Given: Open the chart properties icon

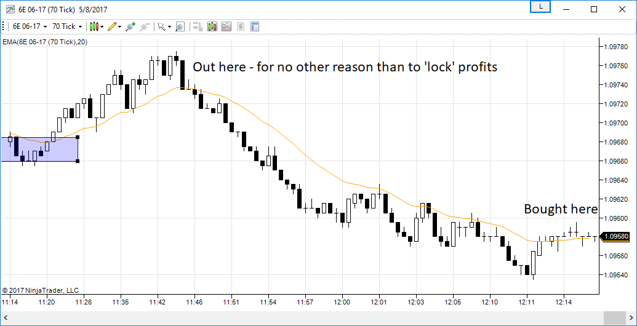Looking at the screenshot, I should pyautogui.click(x=255, y=27).
